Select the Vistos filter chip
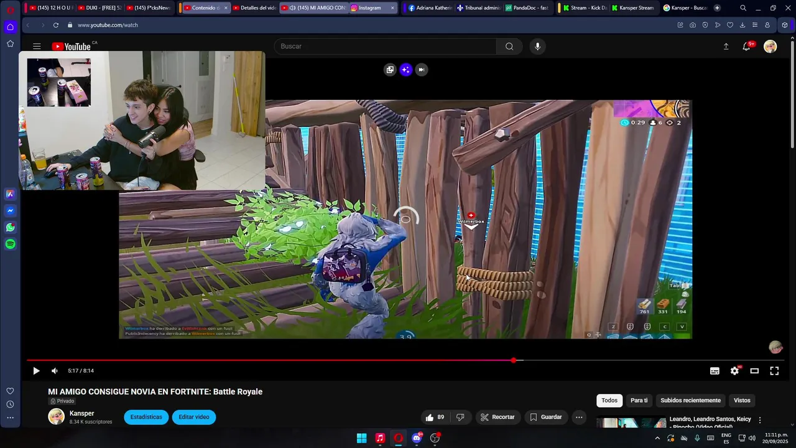Screen dimensions: 796x448 point(742,401)
